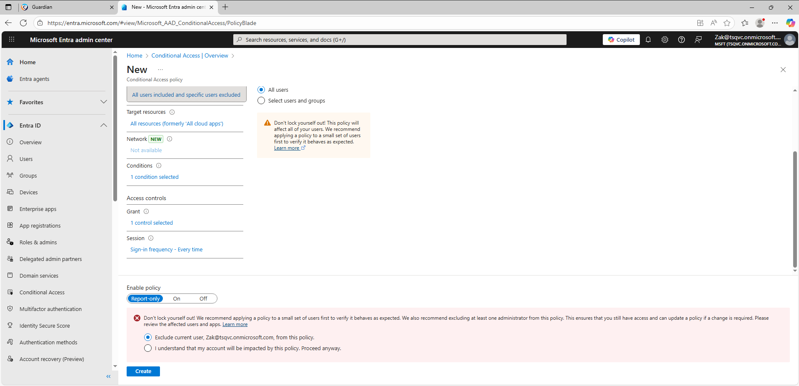Image resolution: width=799 pixels, height=386 pixels.
Task: Open the portal settings gear icon
Action: 665,40
